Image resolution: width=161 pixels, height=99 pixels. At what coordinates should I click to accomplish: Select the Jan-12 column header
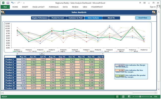click(x=99, y=57)
